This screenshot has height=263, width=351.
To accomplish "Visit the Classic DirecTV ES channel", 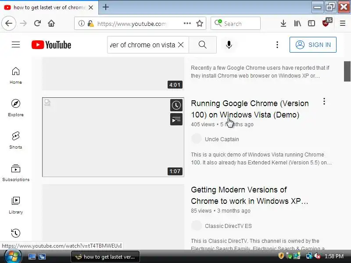I will coord(228,226).
